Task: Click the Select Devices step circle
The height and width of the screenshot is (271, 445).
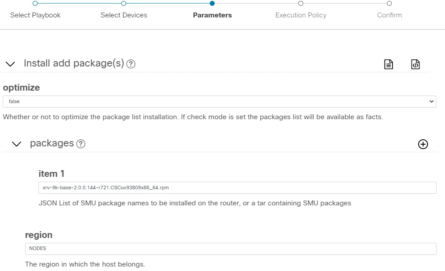Action: coord(123,4)
